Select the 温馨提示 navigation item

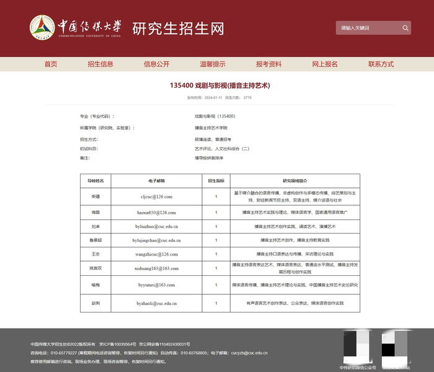pyautogui.click(x=213, y=64)
